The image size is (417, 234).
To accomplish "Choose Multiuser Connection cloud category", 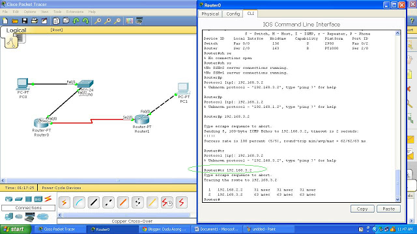I will tap(42, 216).
